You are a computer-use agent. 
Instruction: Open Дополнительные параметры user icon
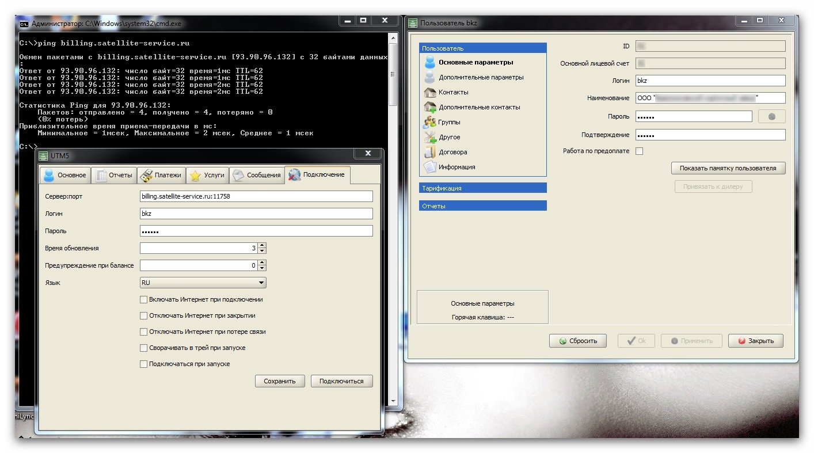429,77
